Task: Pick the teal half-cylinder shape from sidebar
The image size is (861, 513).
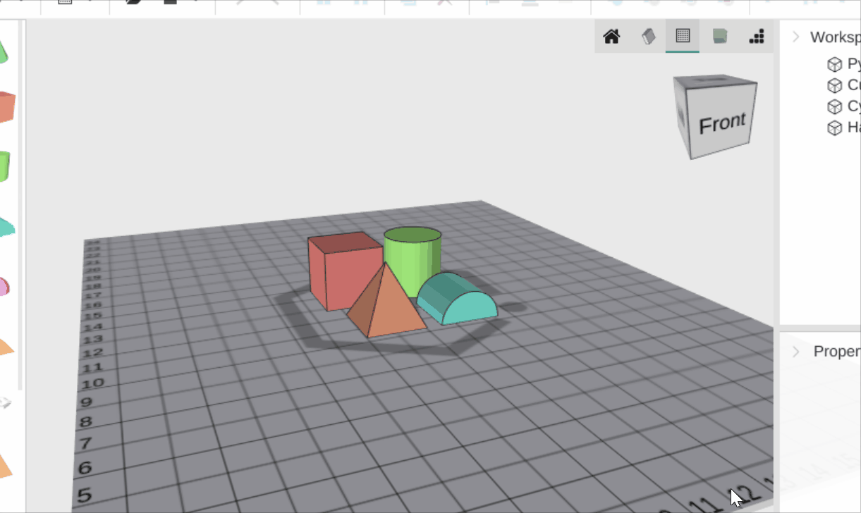Action: click(6, 226)
